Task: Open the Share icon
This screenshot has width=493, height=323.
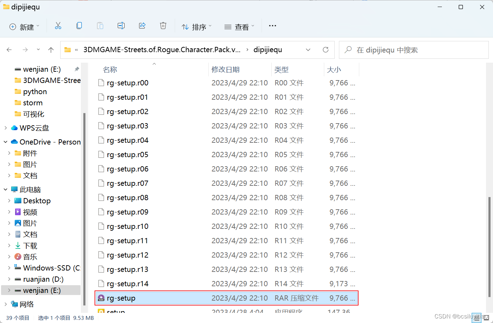Action: (x=142, y=26)
